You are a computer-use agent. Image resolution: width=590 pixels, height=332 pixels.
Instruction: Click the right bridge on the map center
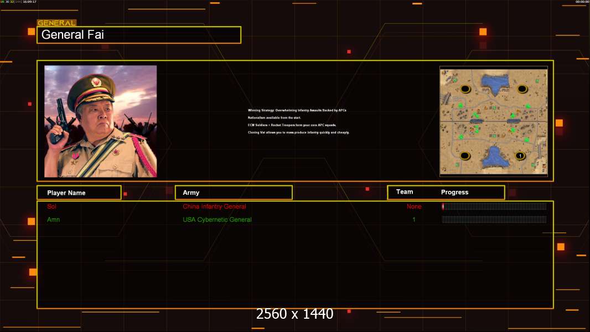[513, 121]
